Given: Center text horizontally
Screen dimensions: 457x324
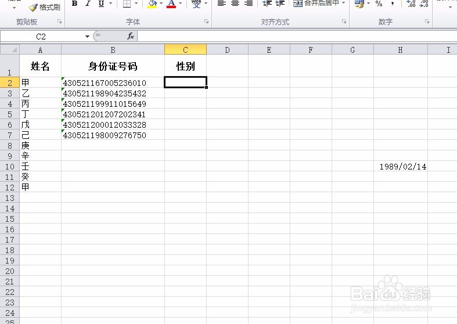Looking at the screenshot, I should point(235,3).
